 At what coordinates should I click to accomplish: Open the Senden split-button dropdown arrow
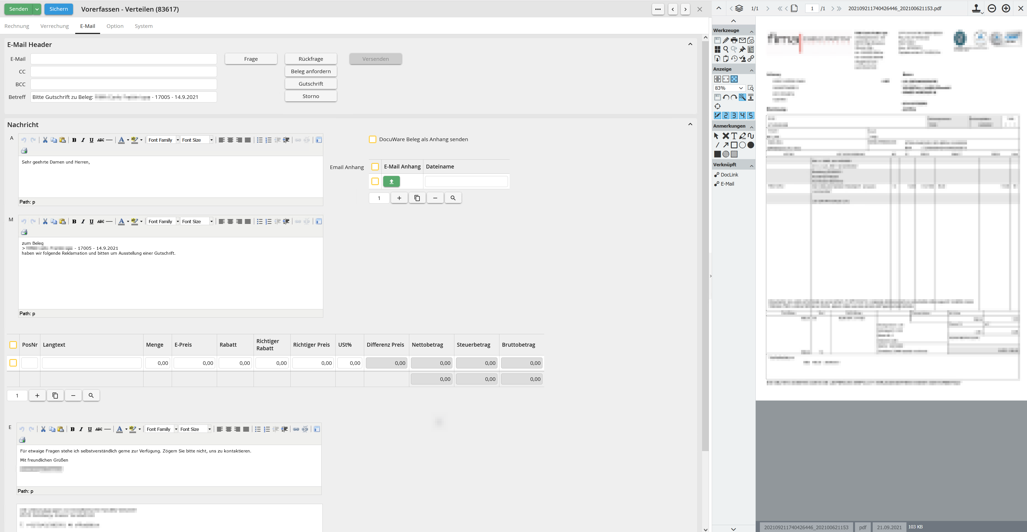(x=37, y=9)
